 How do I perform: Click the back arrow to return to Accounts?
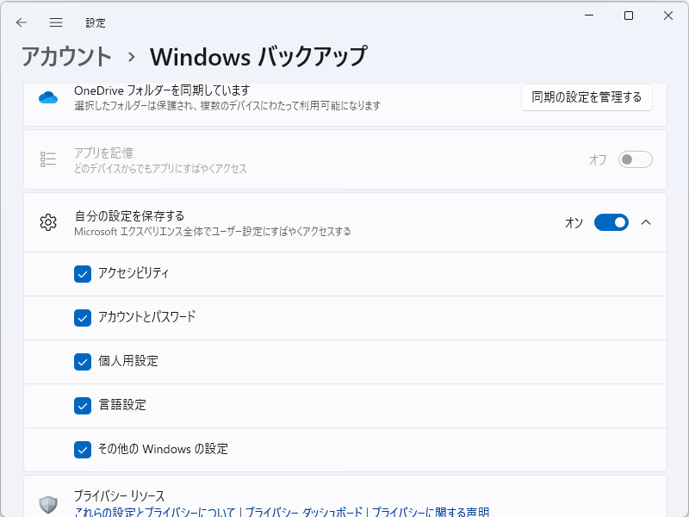click(x=21, y=23)
